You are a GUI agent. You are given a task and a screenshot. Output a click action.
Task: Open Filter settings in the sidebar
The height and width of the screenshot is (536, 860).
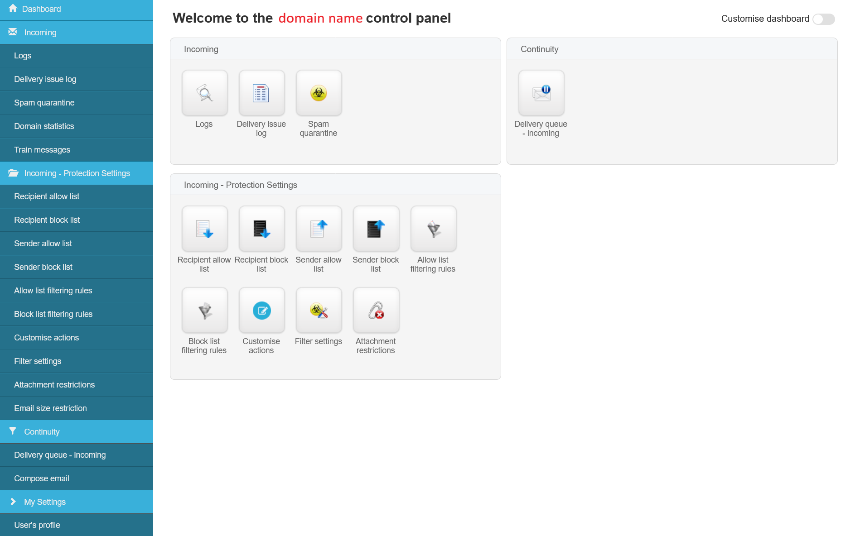[77, 361]
